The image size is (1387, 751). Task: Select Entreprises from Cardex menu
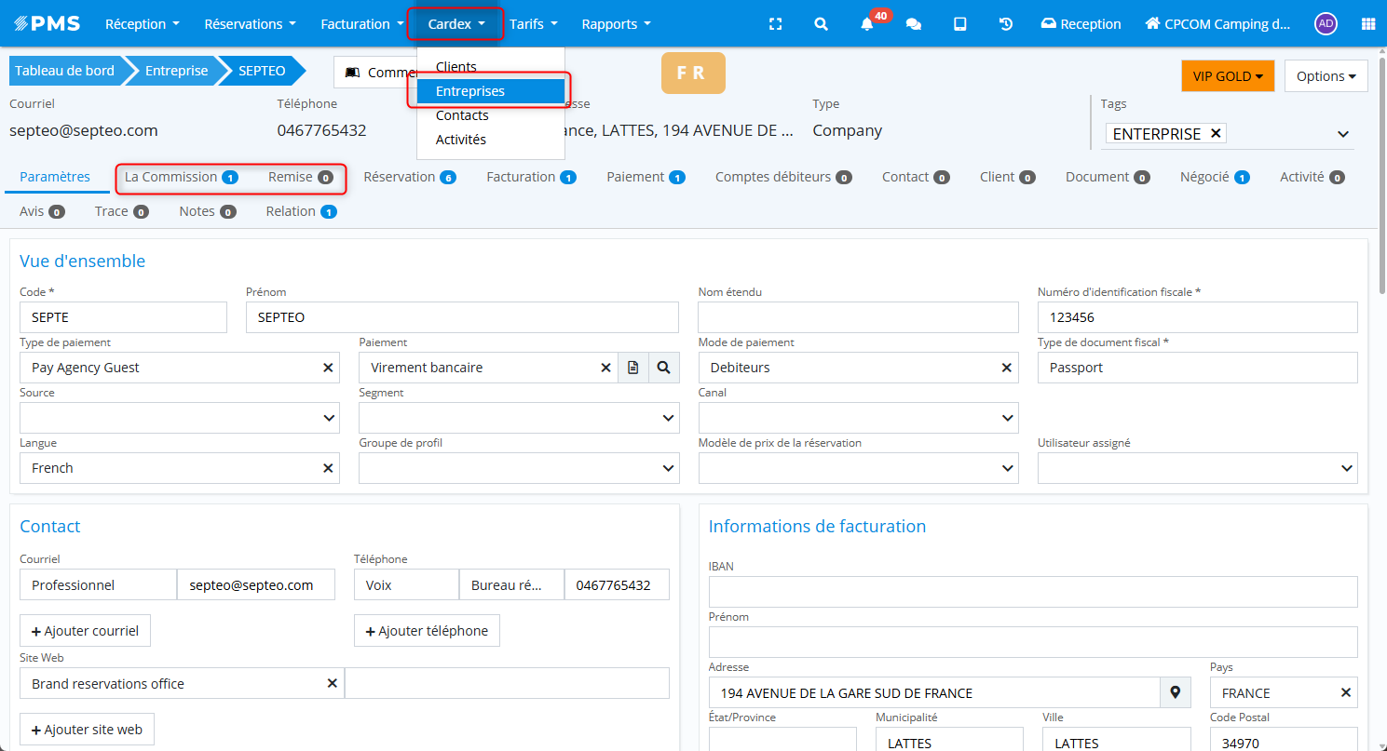pos(470,91)
